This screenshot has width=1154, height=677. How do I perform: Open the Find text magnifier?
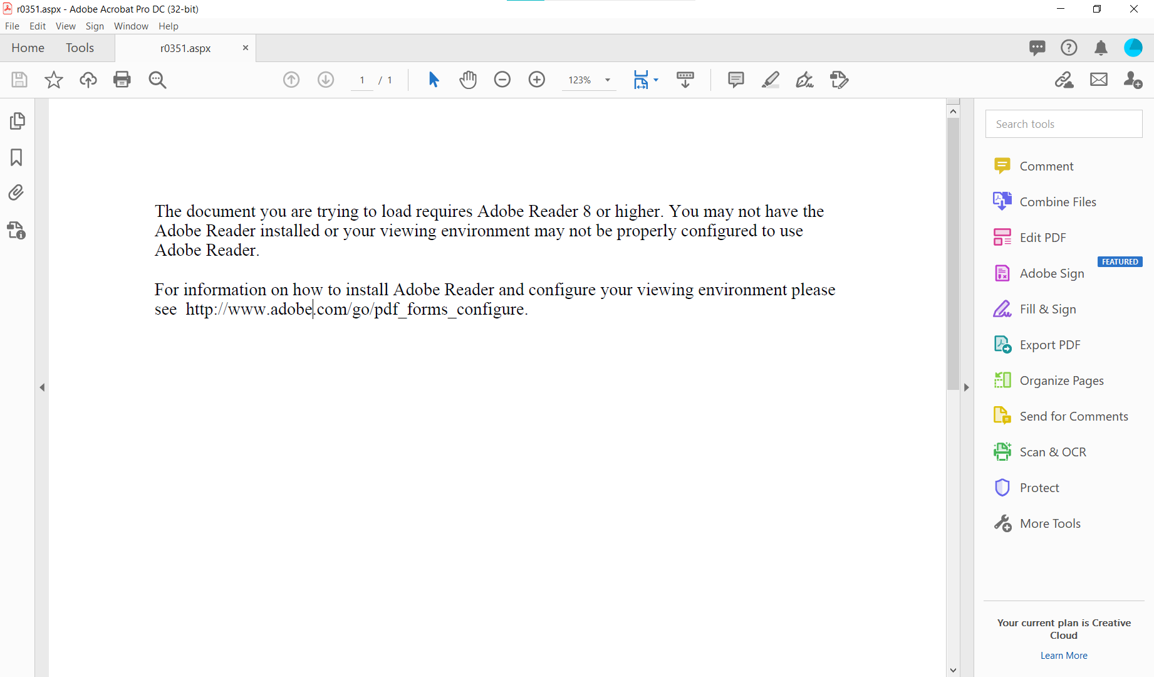click(x=157, y=80)
